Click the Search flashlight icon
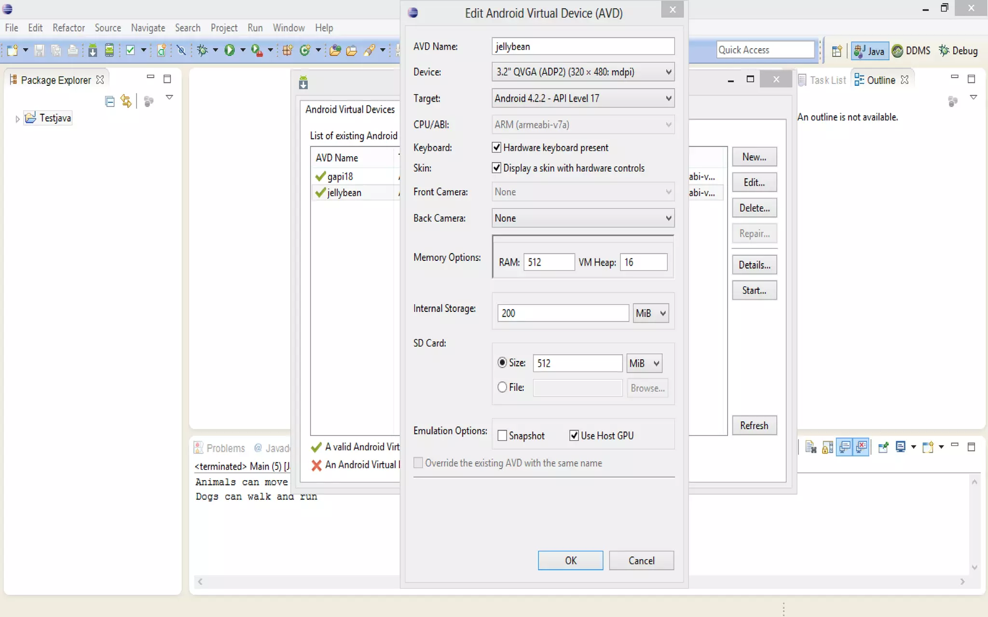The image size is (988, 617). 370,50
